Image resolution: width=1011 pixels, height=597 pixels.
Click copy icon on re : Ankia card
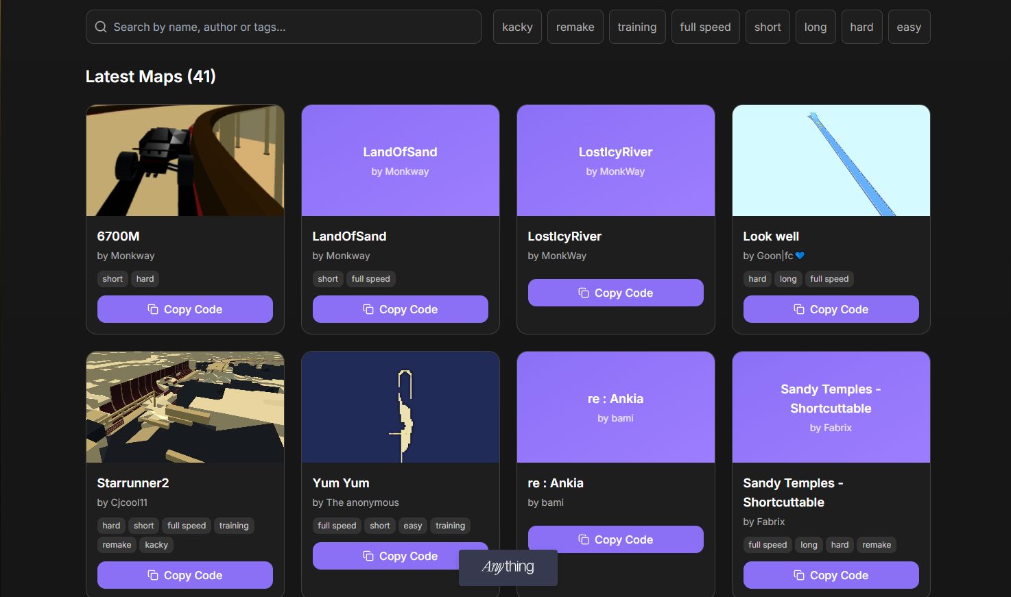click(584, 539)
